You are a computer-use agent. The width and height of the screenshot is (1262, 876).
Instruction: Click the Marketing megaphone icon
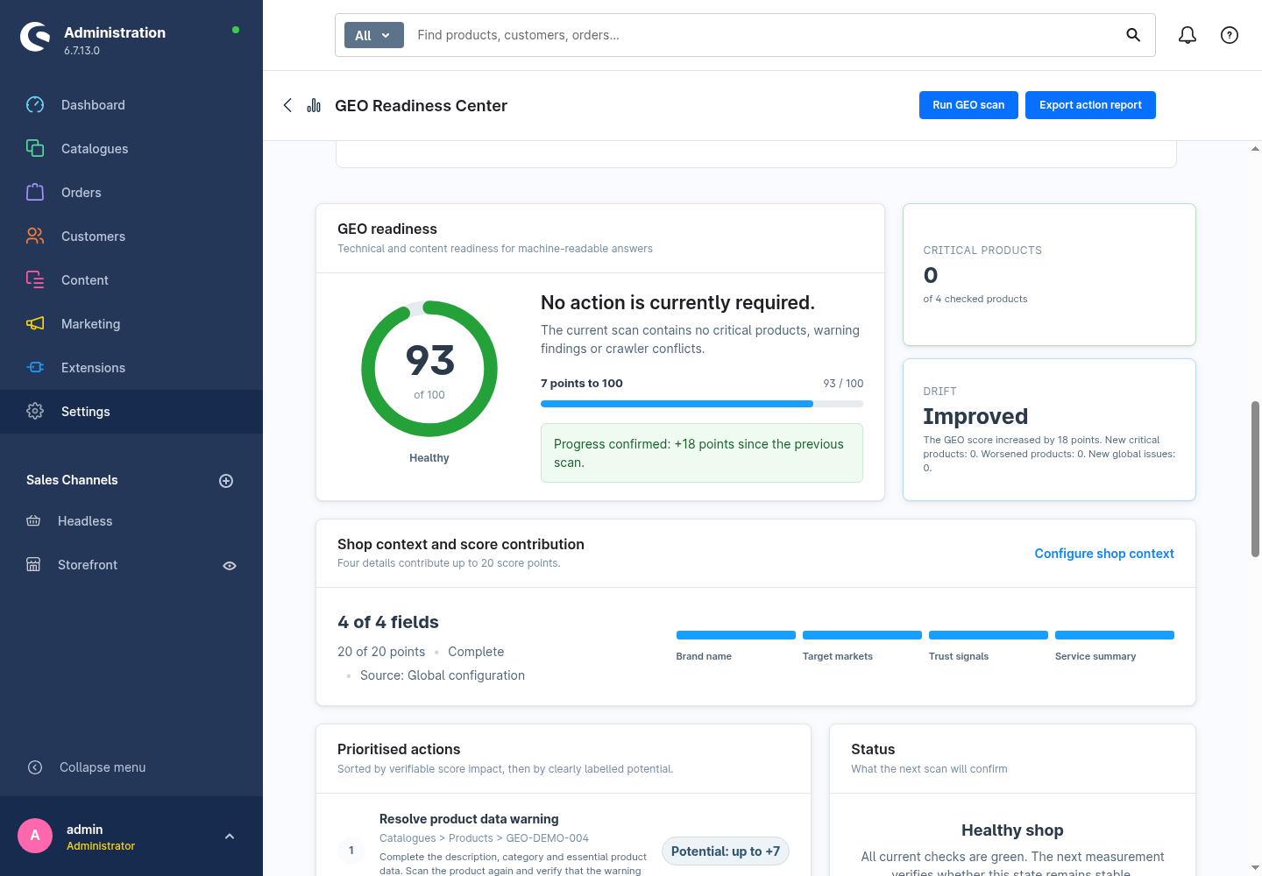pyautogui.click(x=35, y=324)
